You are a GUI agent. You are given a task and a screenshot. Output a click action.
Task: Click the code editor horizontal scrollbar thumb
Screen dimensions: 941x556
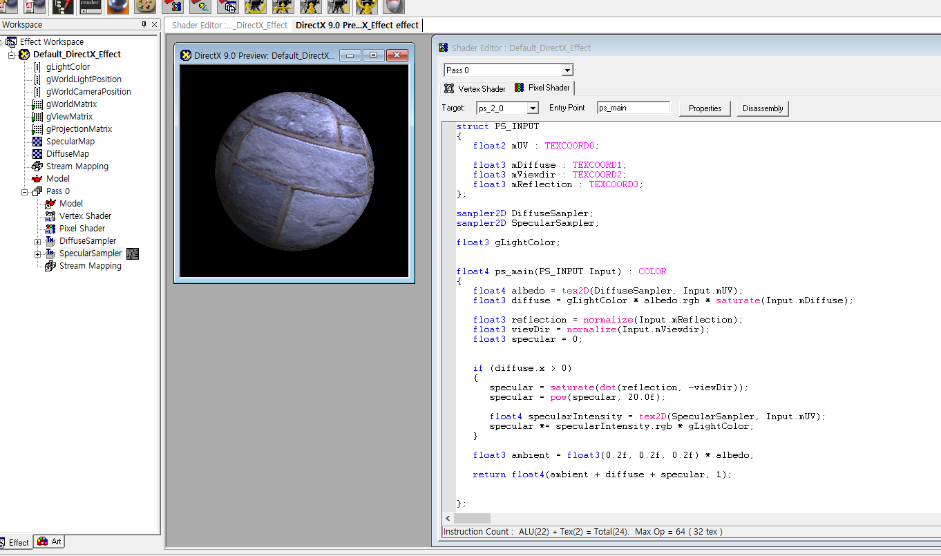[x=472, y=518]
